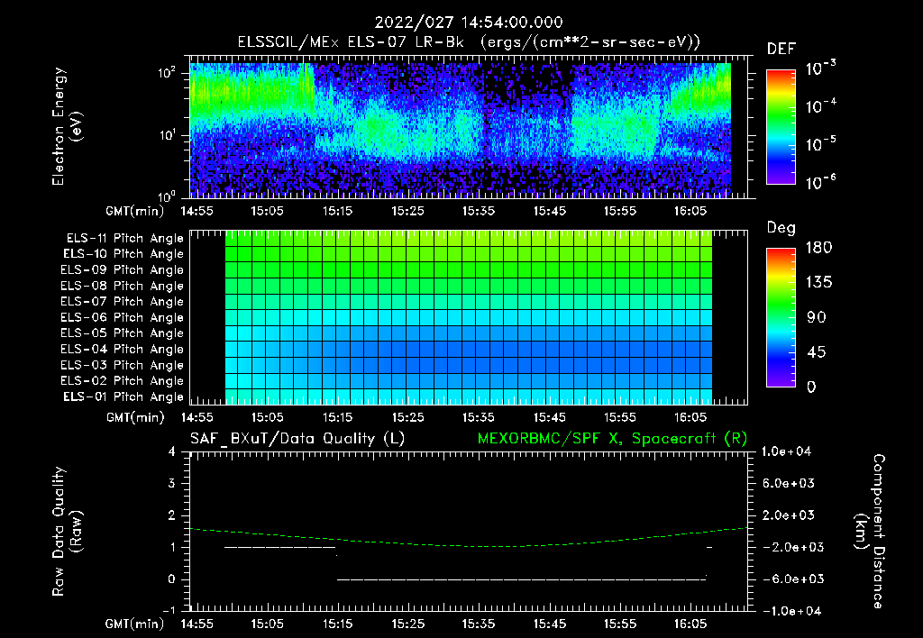Click the Electron Energy (eV) axis label
Viewport: 923px width, 638px height.
click(67, 126)
